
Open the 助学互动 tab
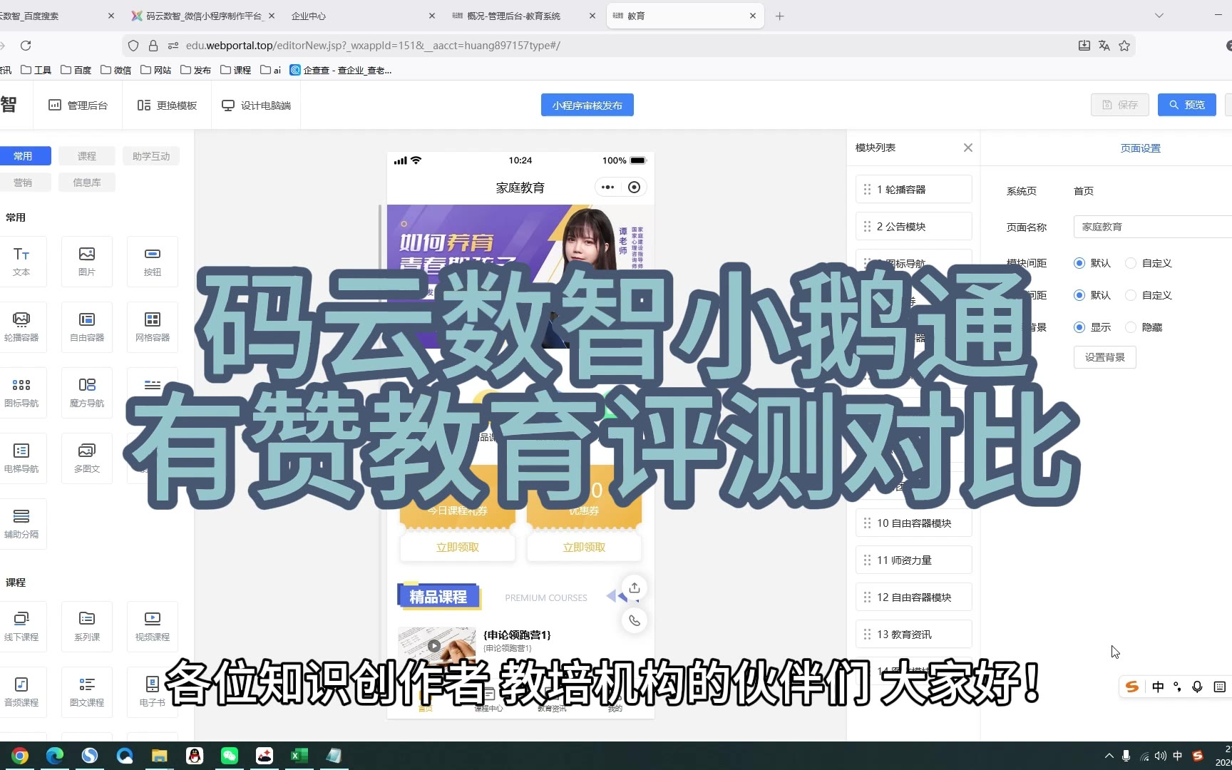pyautogui.click(x=150, y=156)
